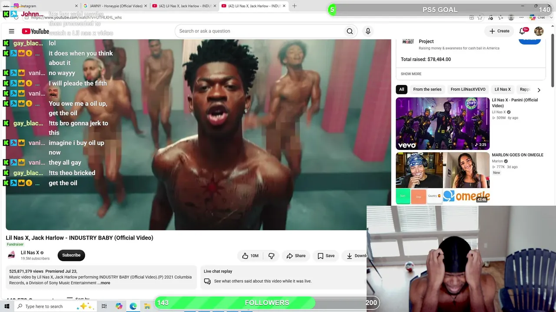Viewport: 556px width, 312px height.
Task: Click the Total raised: $78,484.00 text
Action: click(x=426, y=59)
